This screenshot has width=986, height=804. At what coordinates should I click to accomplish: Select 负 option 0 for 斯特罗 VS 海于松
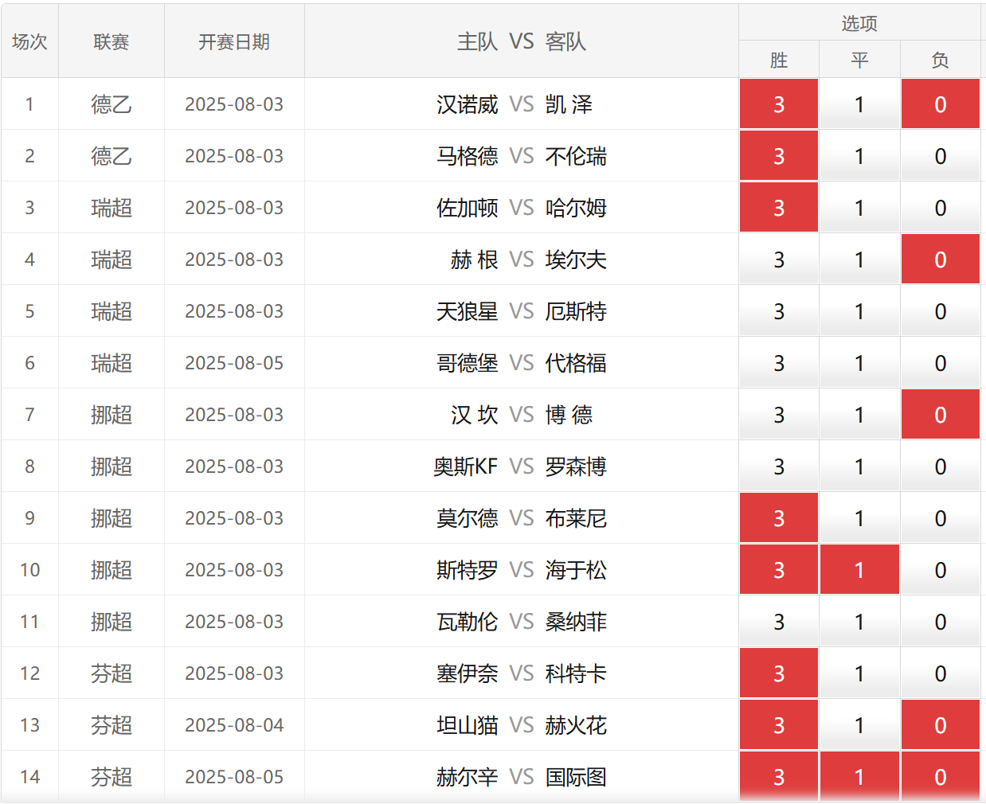click(941, 570)
